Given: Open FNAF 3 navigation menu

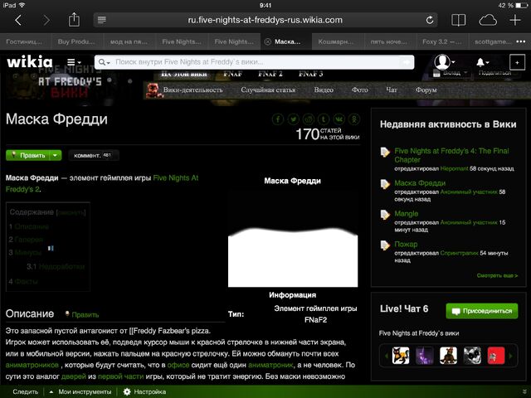Looking at the screenshot, I should point(310,74).
